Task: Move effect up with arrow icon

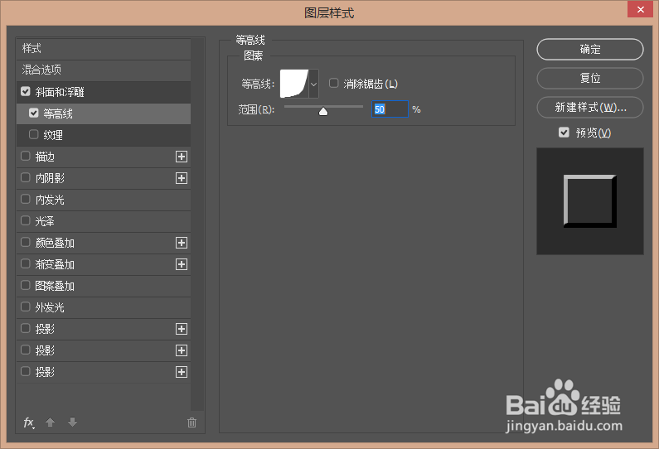Action: [50, 422]
